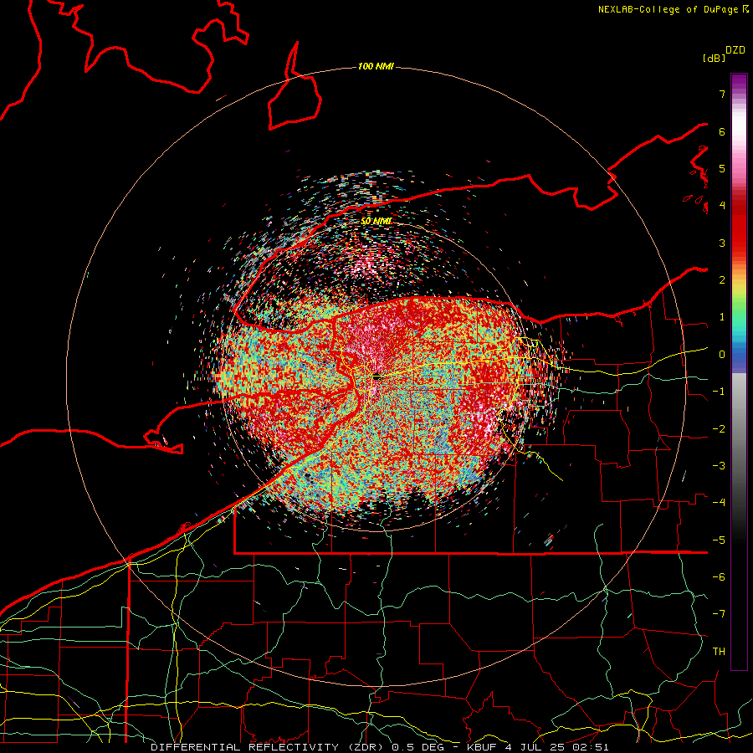This screenshot has height=753, width=753.
Task: Select the 3 value on the scale
Action: click(x=722, y=243)
